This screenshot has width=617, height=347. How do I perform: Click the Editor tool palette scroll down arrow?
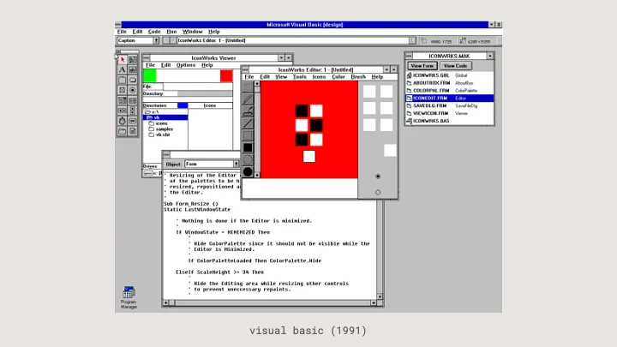coord(257,175)
